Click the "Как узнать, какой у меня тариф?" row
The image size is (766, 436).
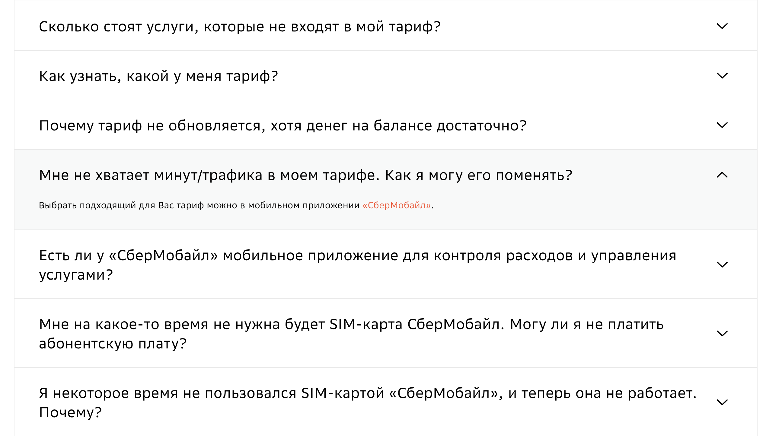pos(158,76)
